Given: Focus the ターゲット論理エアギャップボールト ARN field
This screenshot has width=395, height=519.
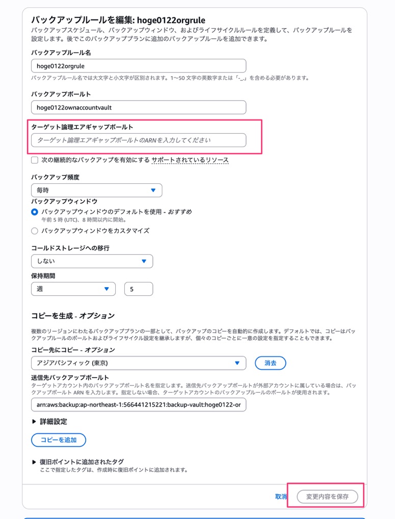Looking at the screenshot, I should click(139, 140).
